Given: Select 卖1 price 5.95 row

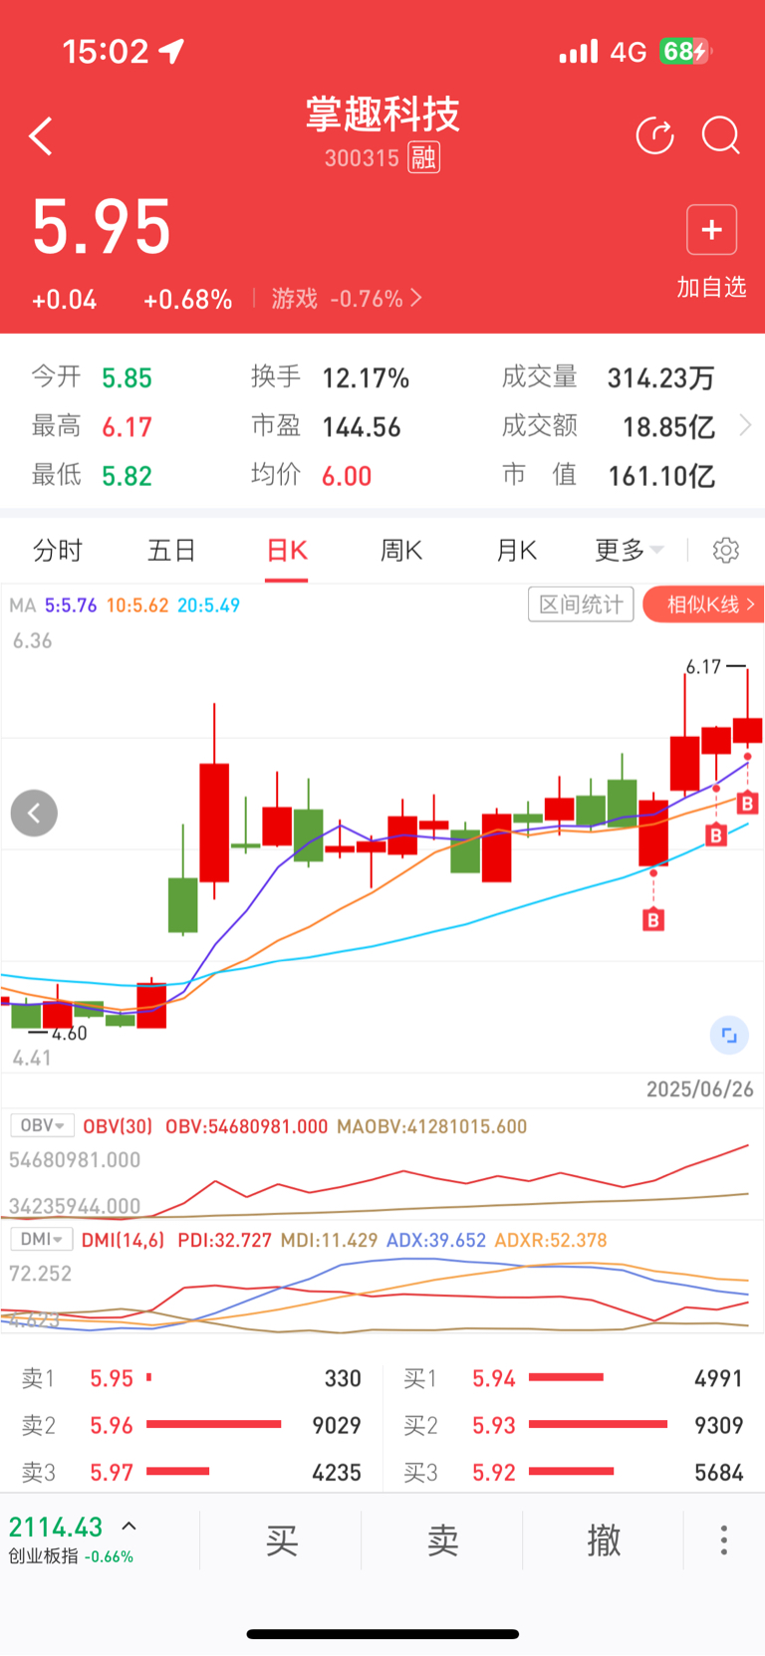Looking at the screenshot, I should 191,1378.
